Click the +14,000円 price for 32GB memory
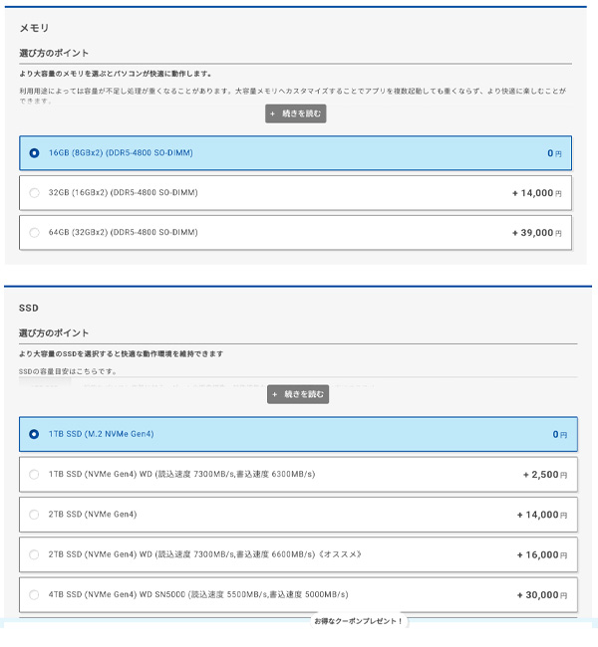This screenshot has width=598, height=647. point(536,193)
